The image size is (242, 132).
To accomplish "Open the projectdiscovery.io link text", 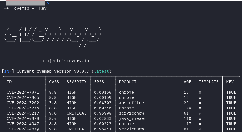I will 65,61.
